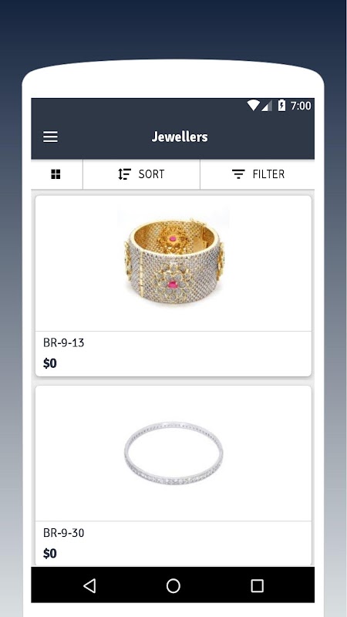Tap the battery charging icon

click(x=281, y=106)
